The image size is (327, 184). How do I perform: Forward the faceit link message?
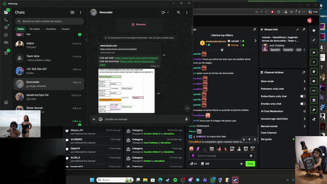tap(164, 55)
